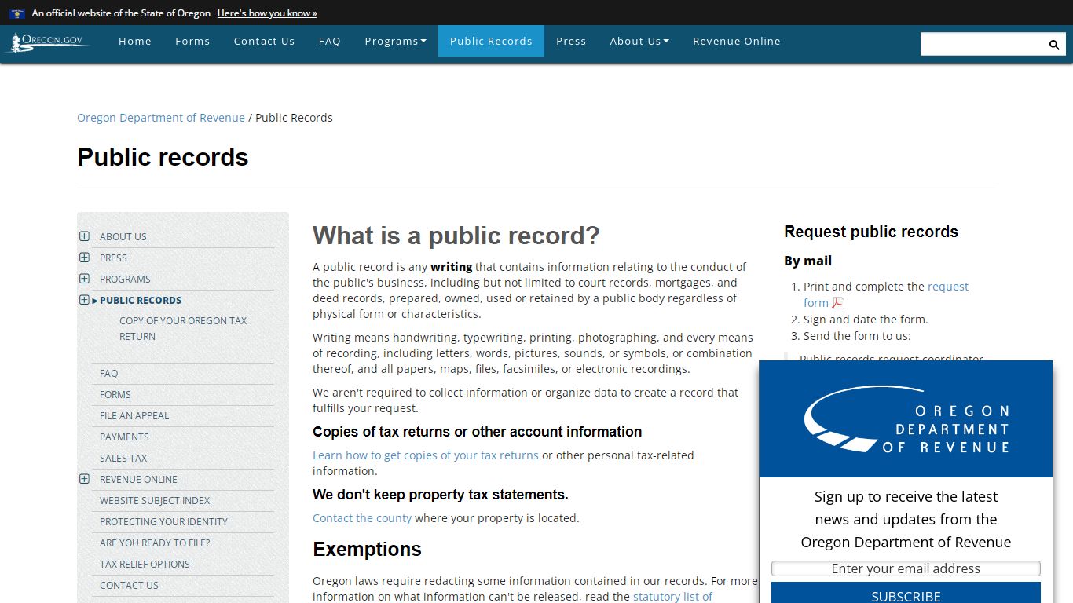Click the 'Enter your email address' field
Viewport: 1073px width, 603px height.
(x=906, y=568)
